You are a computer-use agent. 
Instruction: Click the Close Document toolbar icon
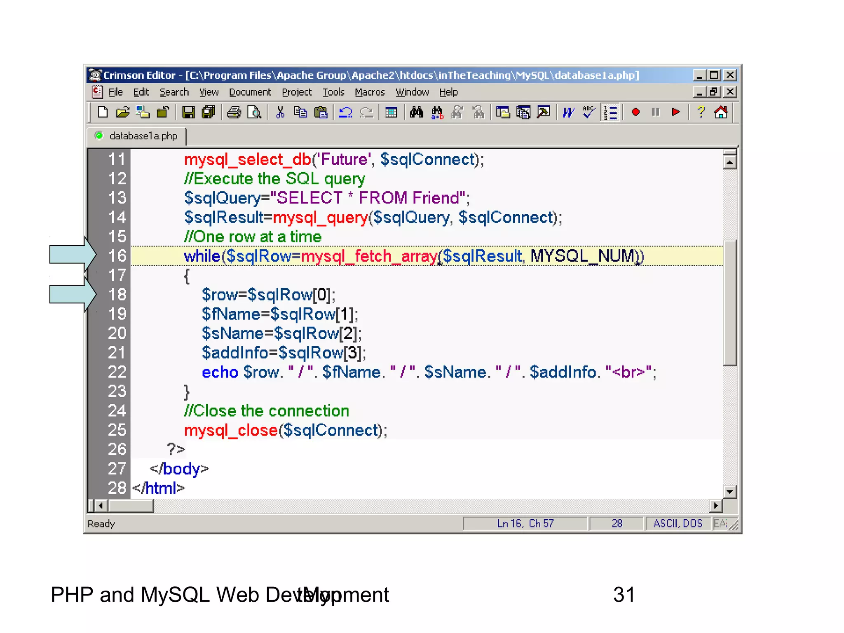163,112
